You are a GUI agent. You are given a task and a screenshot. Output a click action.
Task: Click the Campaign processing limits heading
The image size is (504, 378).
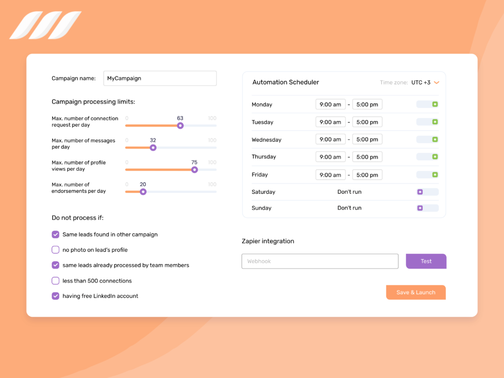(x=93, y=102)
